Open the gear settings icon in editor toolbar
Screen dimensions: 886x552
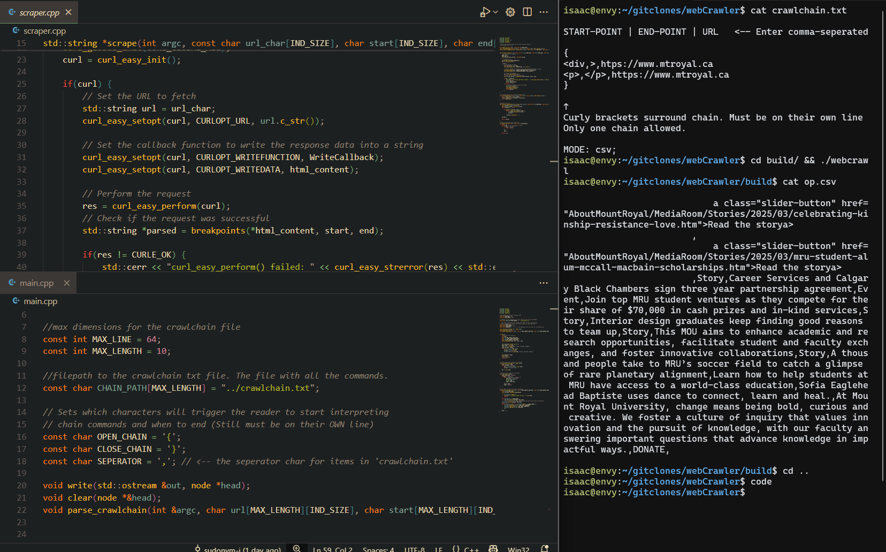coord(510,12)
